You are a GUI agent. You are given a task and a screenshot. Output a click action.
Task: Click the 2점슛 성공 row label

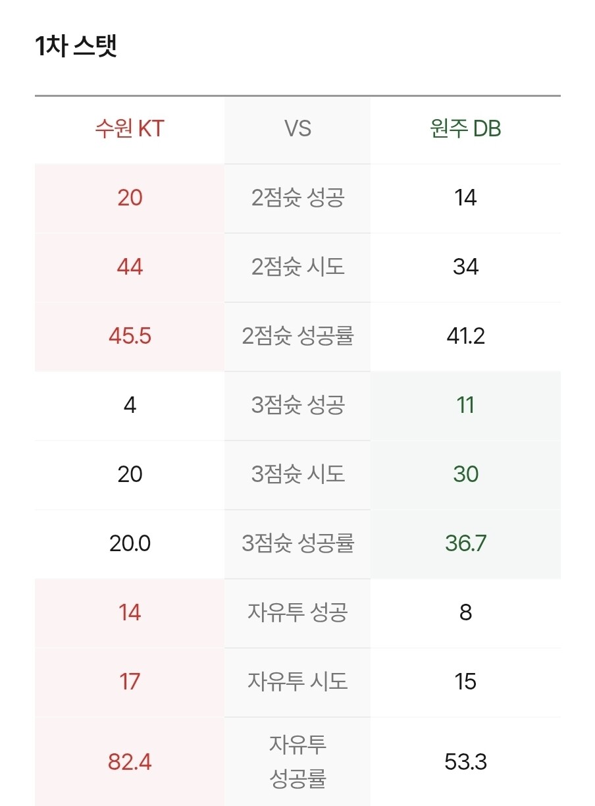point(297,198)
